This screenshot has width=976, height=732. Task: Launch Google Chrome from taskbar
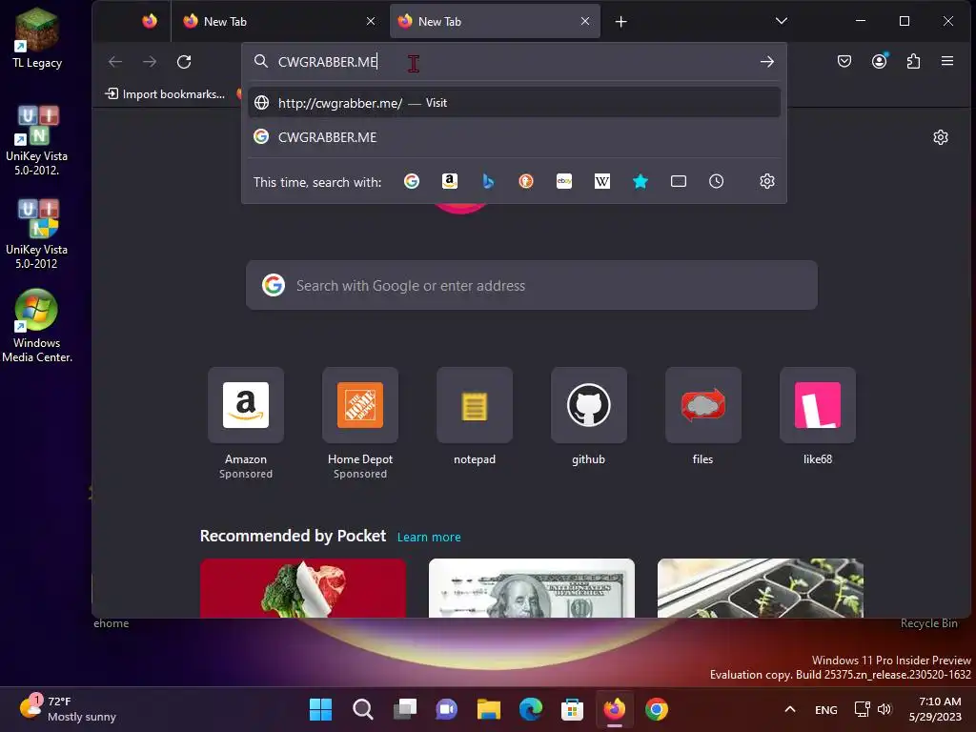(x=656, y=709)
